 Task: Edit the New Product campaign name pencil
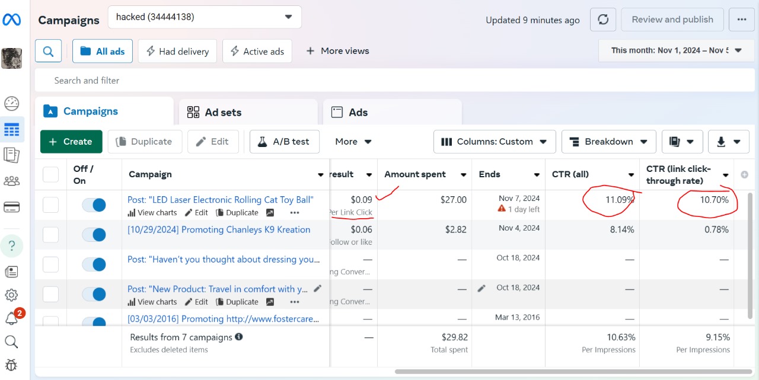pos(318,289)
